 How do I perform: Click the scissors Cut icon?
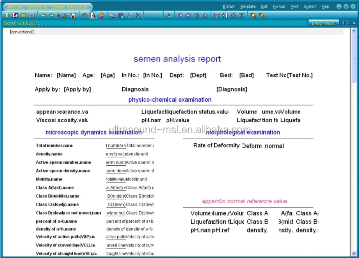coord(129,15)
